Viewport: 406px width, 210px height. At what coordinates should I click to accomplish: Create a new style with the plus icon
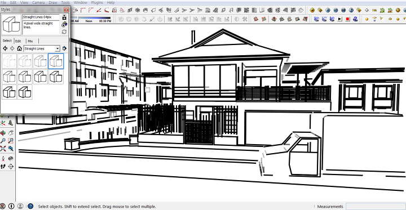click(x=64, y=24)
